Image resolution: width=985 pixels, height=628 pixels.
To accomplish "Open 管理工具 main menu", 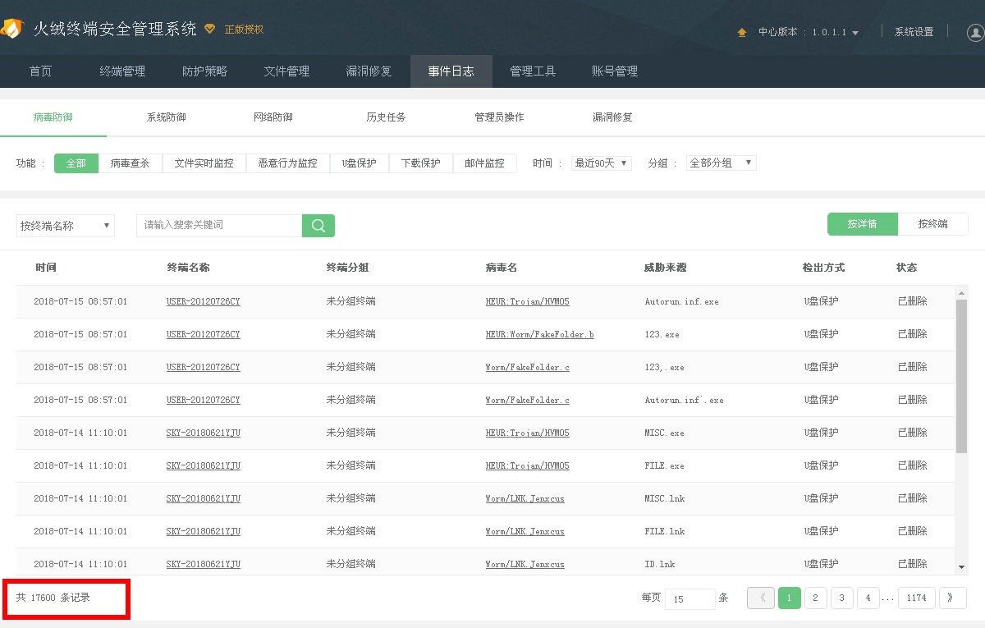I will click(x=534, y=71).
